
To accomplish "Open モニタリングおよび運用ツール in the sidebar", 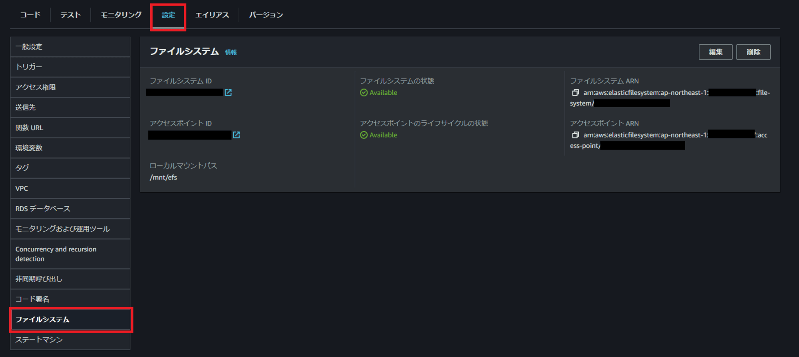I will tap(70, 229).
